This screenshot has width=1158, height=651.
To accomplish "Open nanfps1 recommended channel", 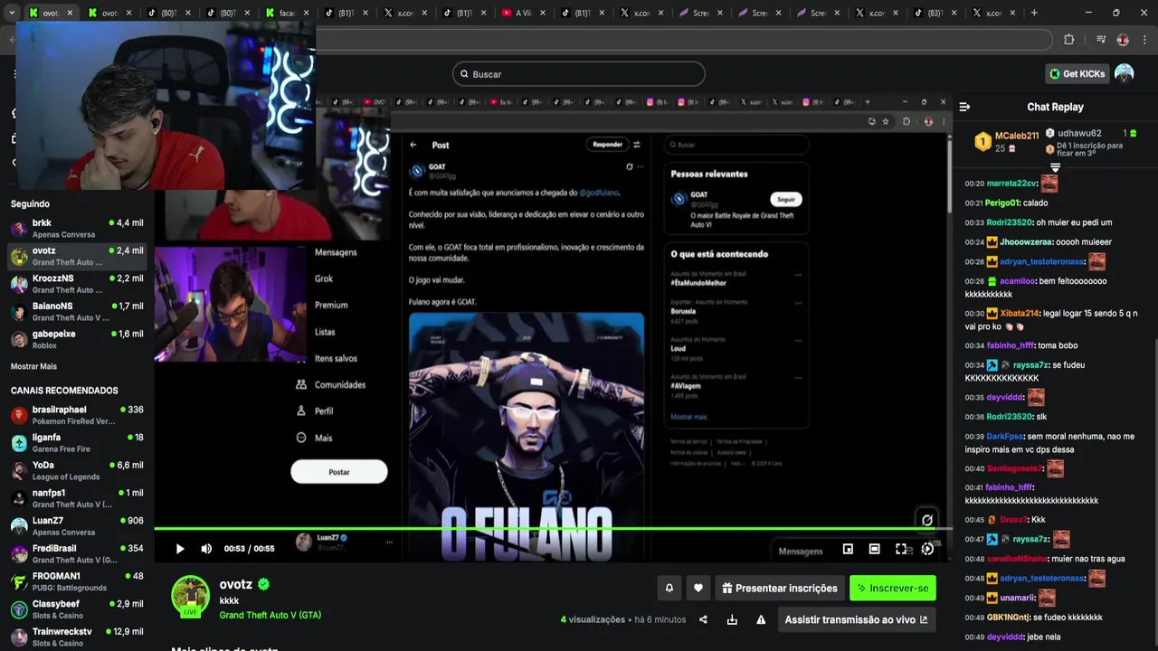I will click(77, 498).
